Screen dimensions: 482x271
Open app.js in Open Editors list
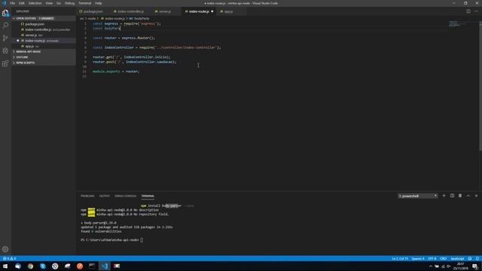coord(44,46)
